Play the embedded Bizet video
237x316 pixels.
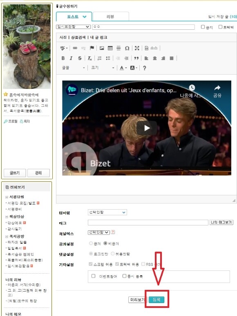point(147,128)
